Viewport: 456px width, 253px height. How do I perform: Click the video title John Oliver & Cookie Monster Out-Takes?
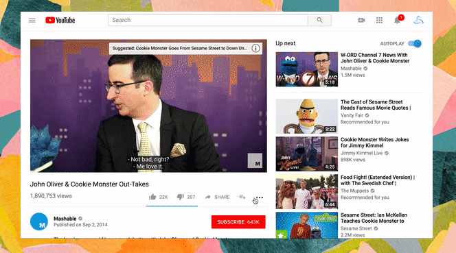point(89,184)
